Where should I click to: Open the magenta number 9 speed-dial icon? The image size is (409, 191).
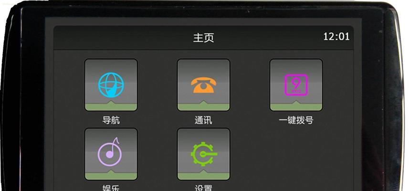click(x=296, y=85)
